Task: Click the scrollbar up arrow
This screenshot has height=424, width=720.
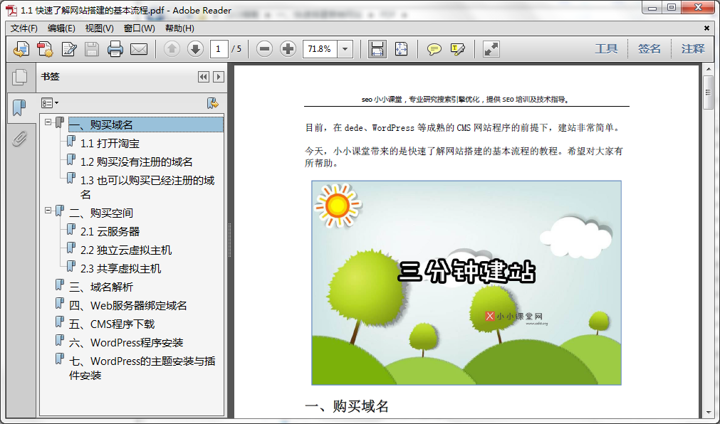Action: coord(708,70)
